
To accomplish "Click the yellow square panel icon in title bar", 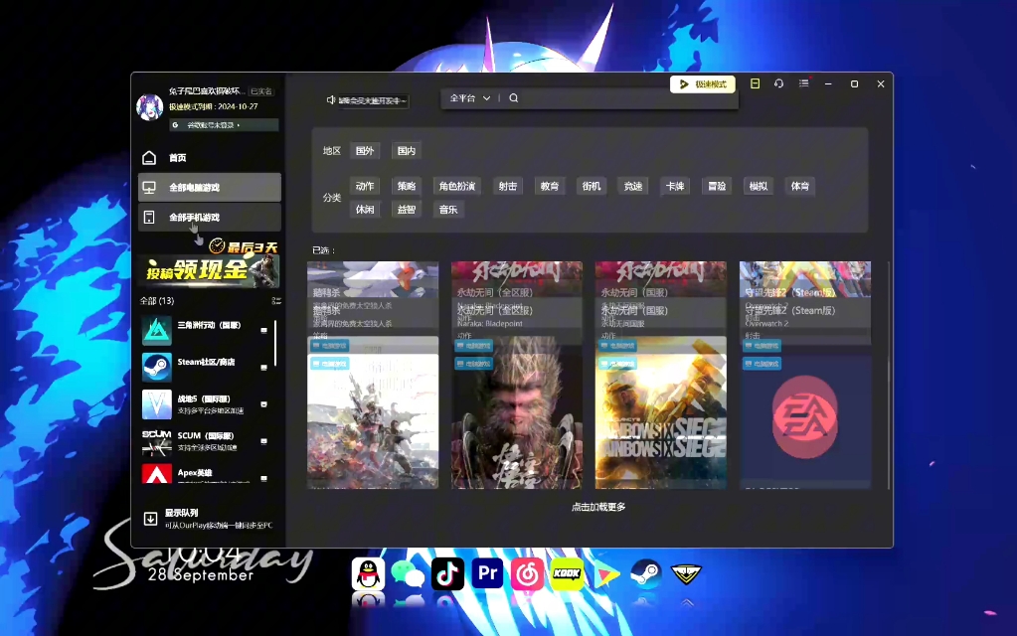I will click(755, 83).
